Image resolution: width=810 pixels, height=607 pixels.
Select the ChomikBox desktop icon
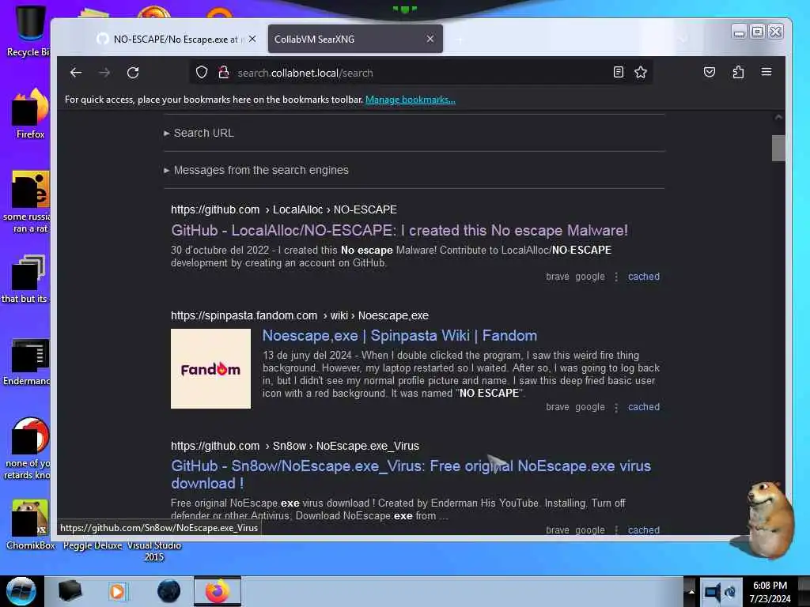(x=30, y=525)
